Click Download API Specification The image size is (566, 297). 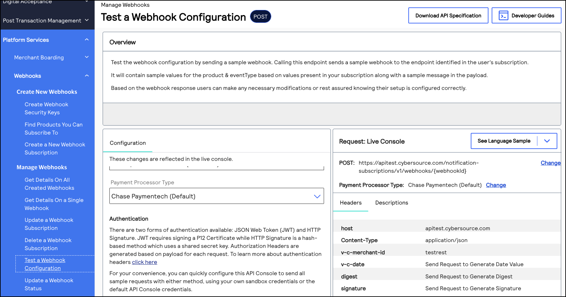[448, 15]
